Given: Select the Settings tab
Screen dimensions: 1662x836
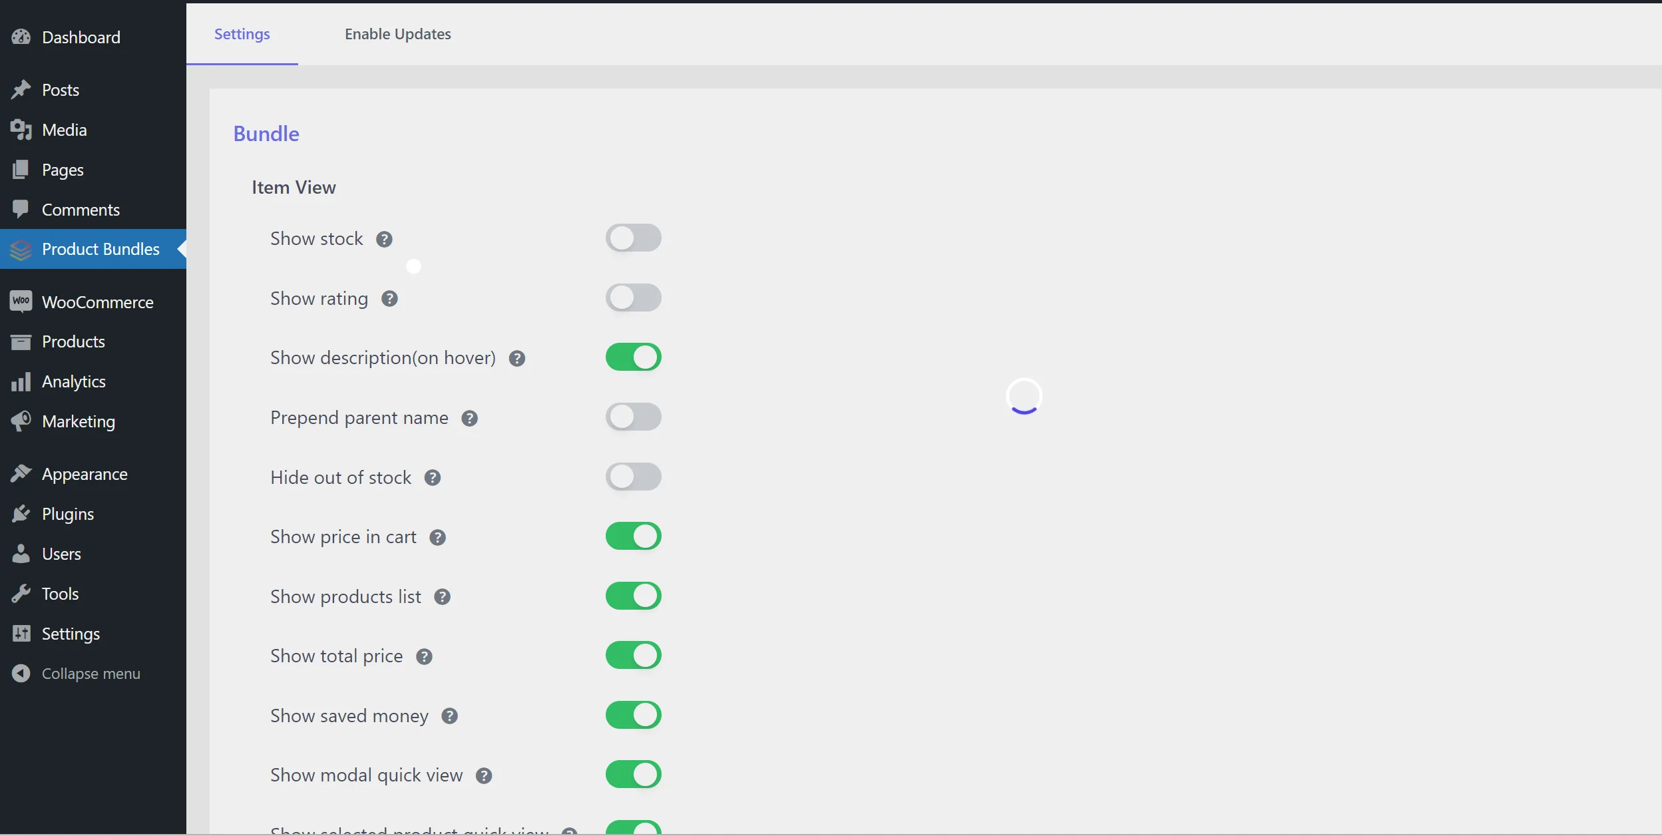Looking at the screenshot, I should 242,33.
